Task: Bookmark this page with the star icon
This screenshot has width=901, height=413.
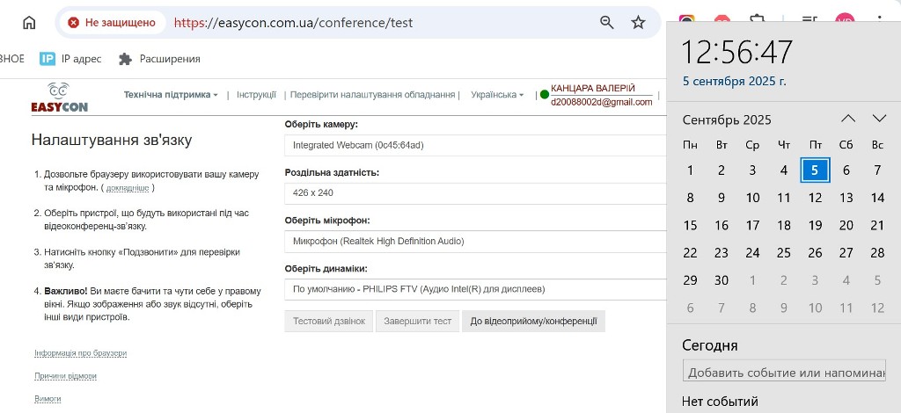Action: point(639,23)
